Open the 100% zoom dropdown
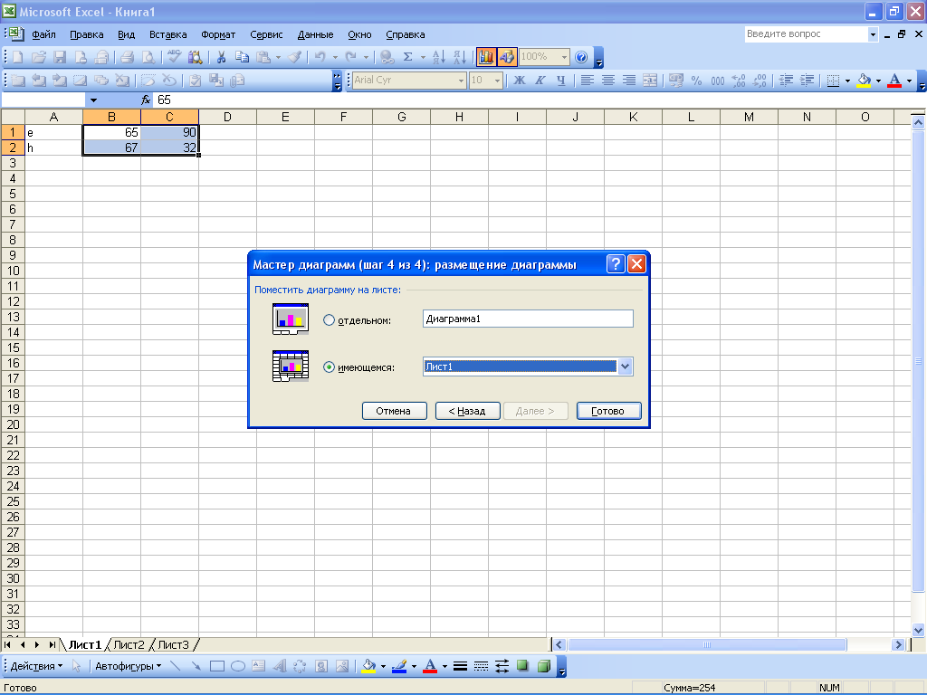Viewport: 927px width, 695px height. 565,57
